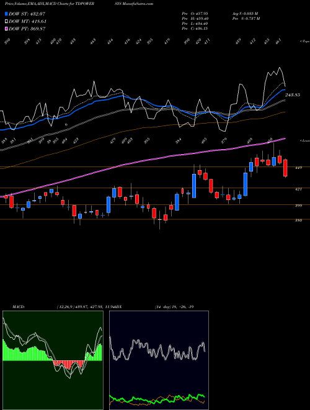Open the ADX indicator chart panel
The height and width of the screenshot is (410, 310).
[x=159, y=360]
